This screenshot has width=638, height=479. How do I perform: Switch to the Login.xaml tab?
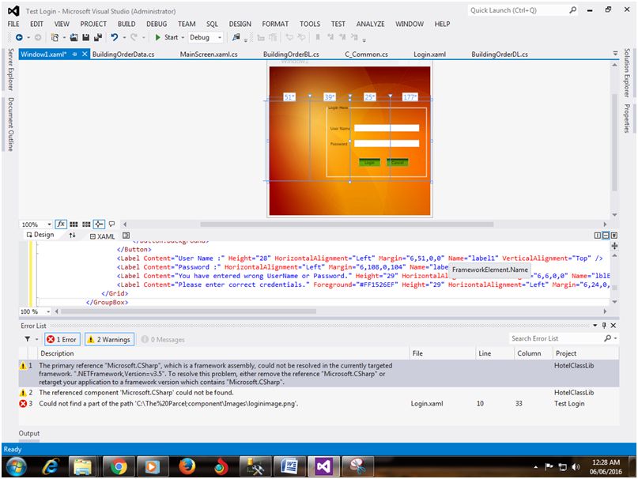430,55
